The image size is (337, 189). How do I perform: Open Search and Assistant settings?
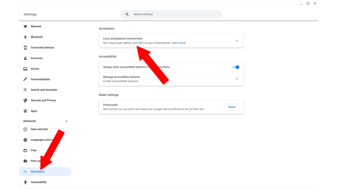[x=44, y=90]
